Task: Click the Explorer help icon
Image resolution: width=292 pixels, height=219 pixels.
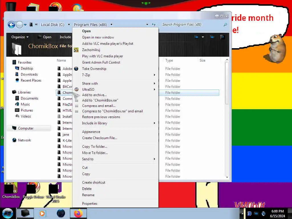Action: (x=222, y=37)
